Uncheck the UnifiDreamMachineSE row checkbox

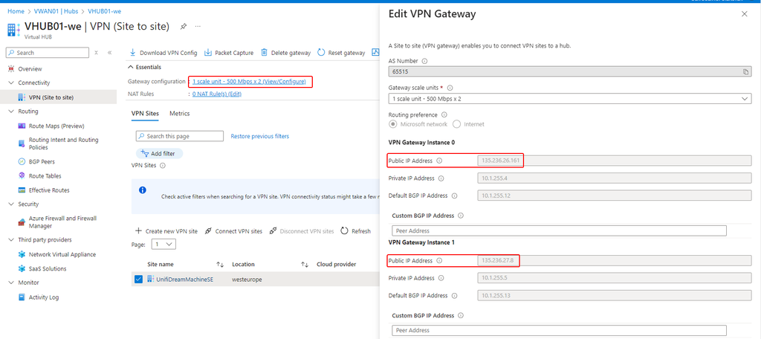pos(138,279)
